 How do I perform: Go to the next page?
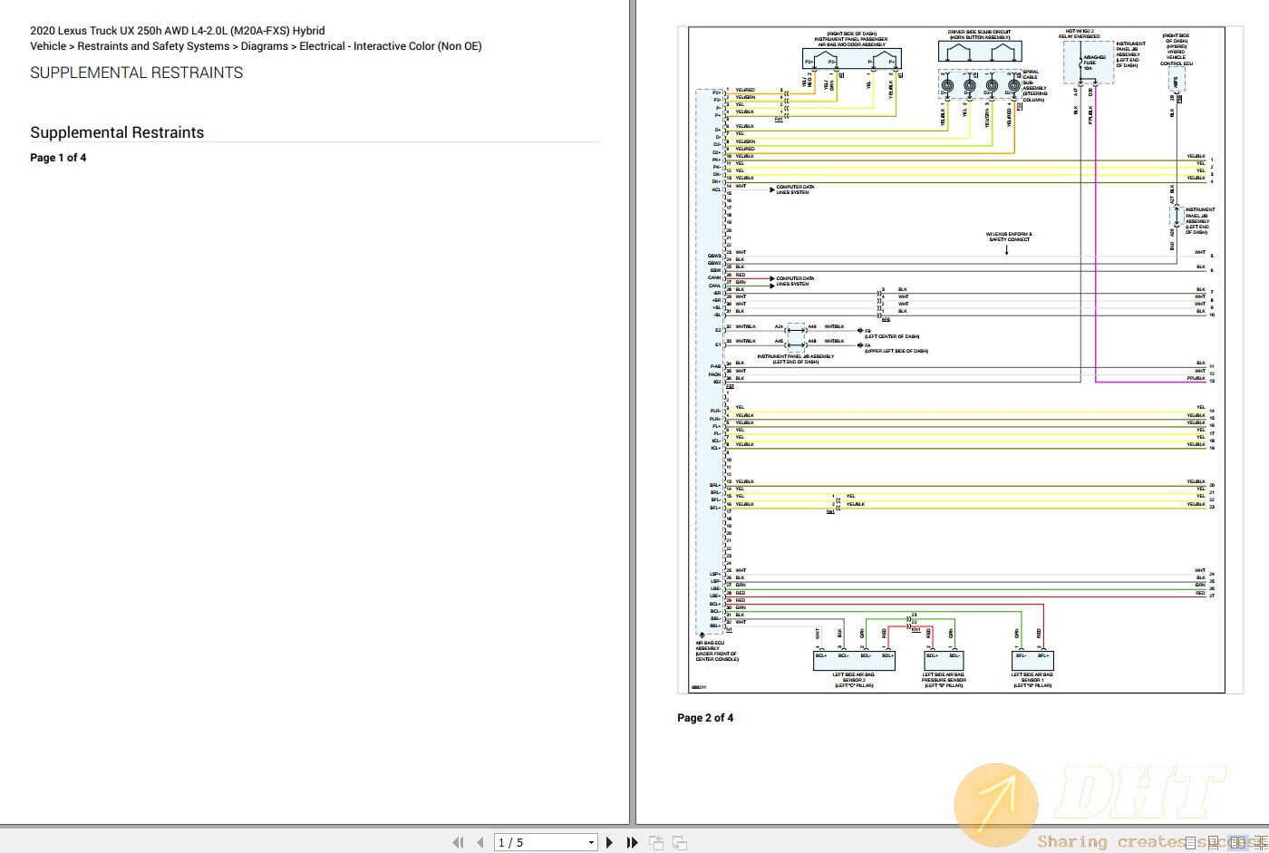pos(609,842)
